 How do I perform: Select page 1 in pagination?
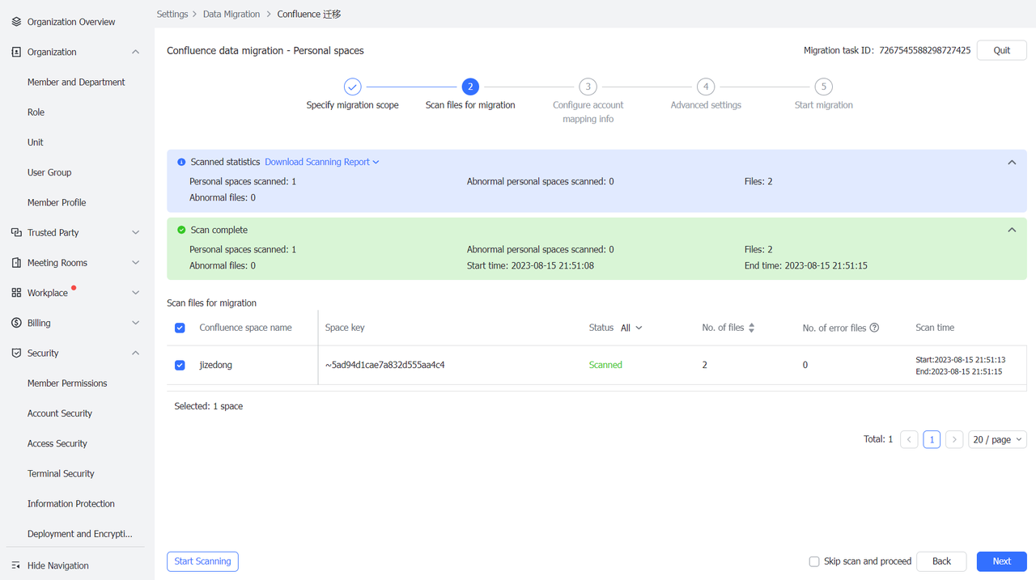[932, 439]
